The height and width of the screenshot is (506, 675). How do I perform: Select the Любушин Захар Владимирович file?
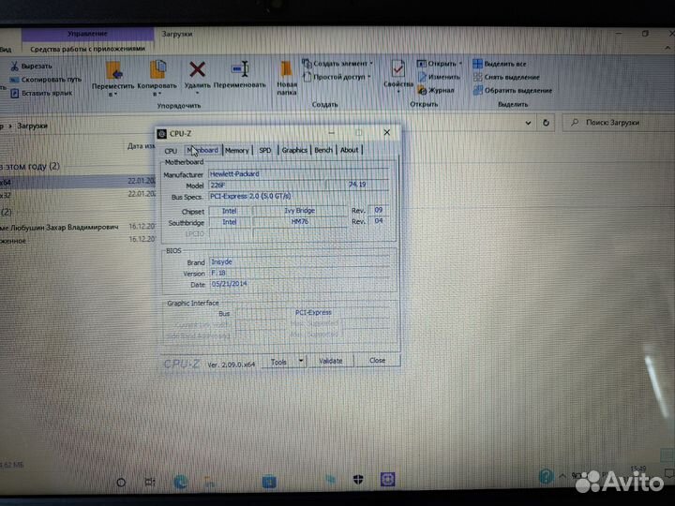78,227
